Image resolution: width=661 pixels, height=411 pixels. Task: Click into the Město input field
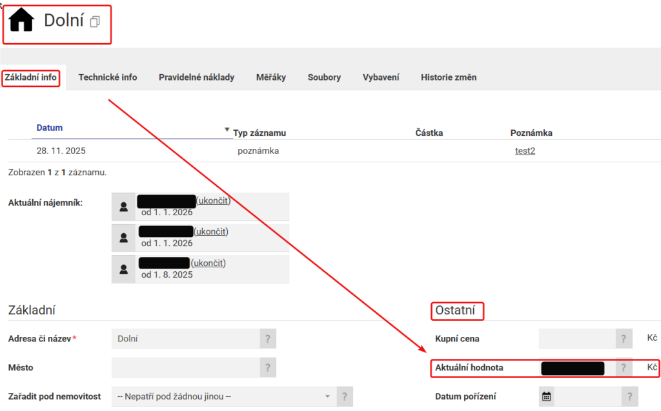pyautogui.click(x=185, y=368)
